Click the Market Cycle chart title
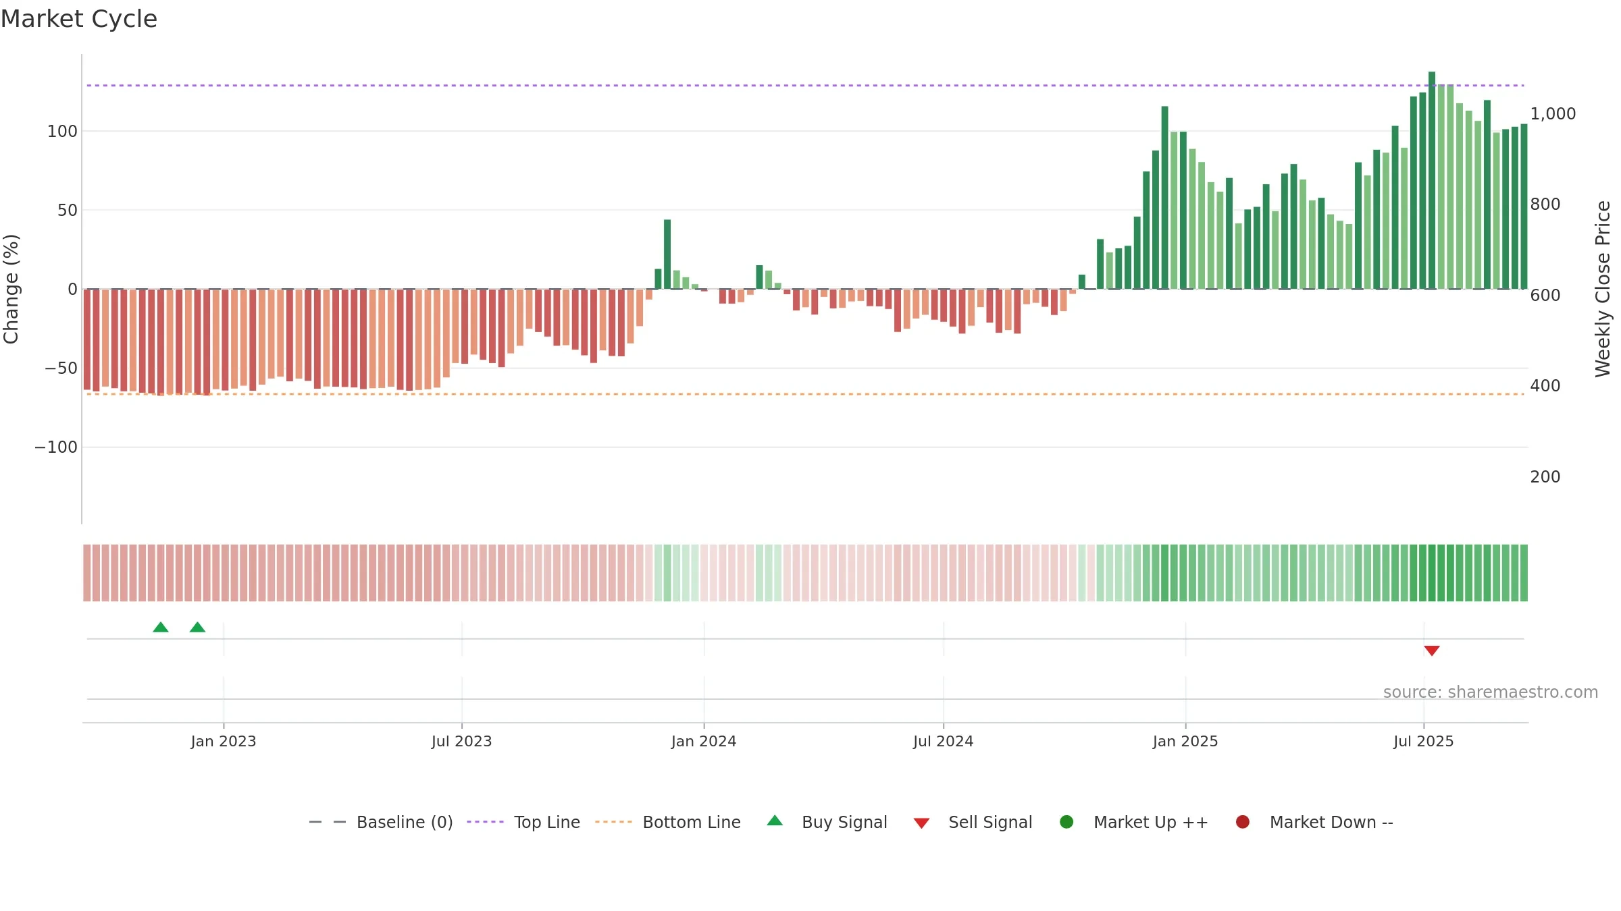Screen dimensions: 1621x911 tap(79, 19)
